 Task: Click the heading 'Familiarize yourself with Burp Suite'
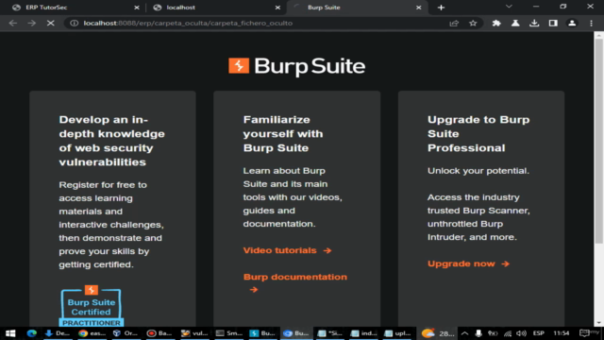point(283,134)
